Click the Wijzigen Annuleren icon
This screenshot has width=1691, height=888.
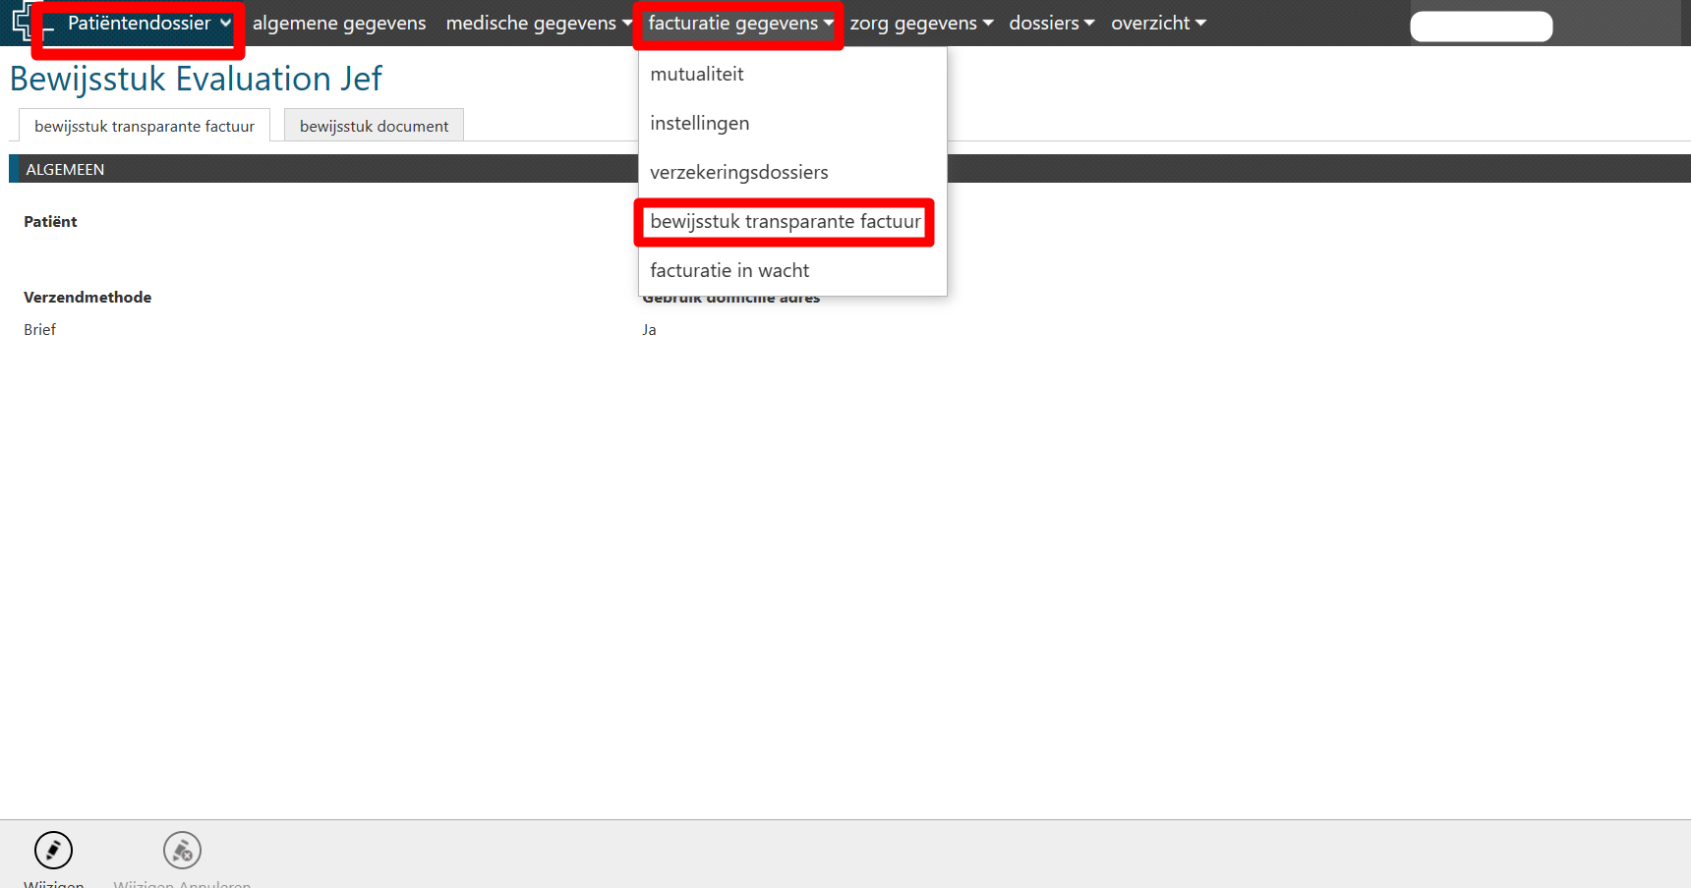pyautogui.click(x=182, y=851)
